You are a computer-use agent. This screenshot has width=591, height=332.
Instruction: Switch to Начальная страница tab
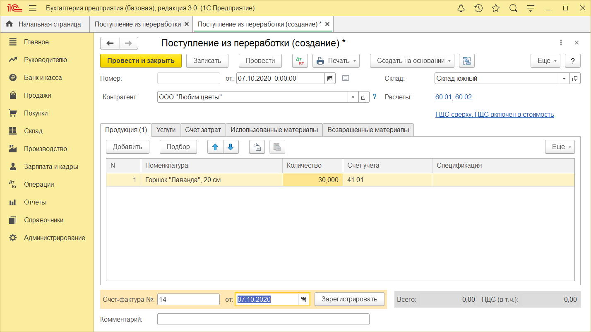point(45,24)
